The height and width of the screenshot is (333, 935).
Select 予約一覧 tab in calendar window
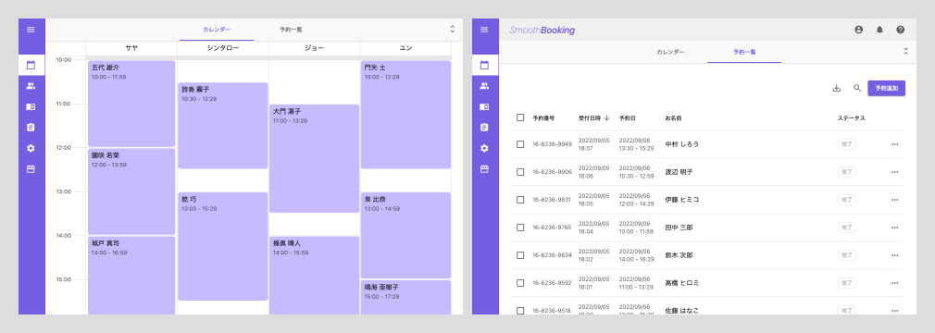pos(291,30)
